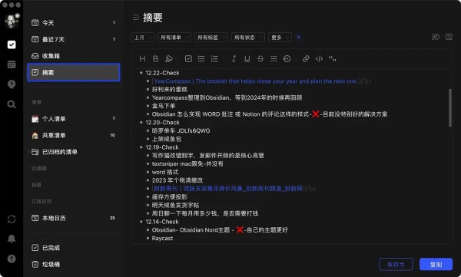This screenshot has height=277, width=461.
Task: Click the sync icon in left rail
Action: click(12, 219)
